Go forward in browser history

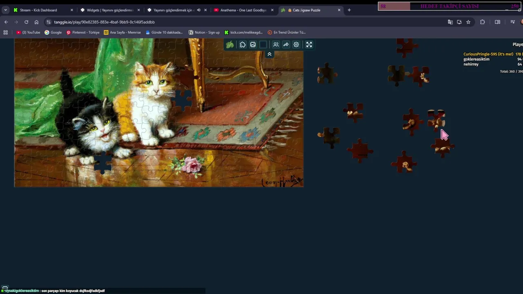coord(16,22)
